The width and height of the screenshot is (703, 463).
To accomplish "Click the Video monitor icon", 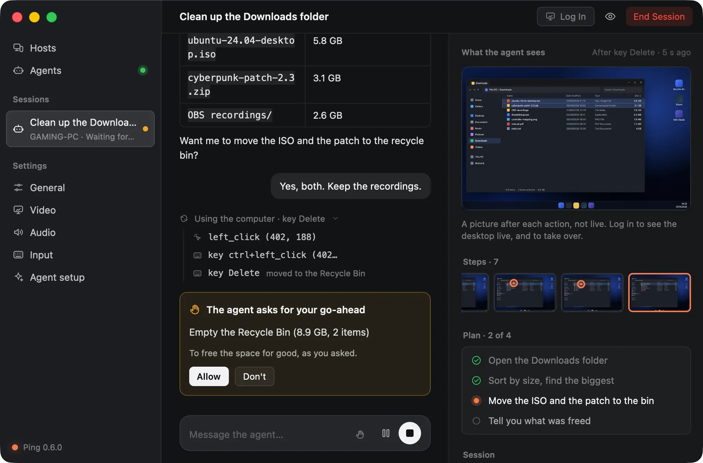I will [x=18, y=210].
